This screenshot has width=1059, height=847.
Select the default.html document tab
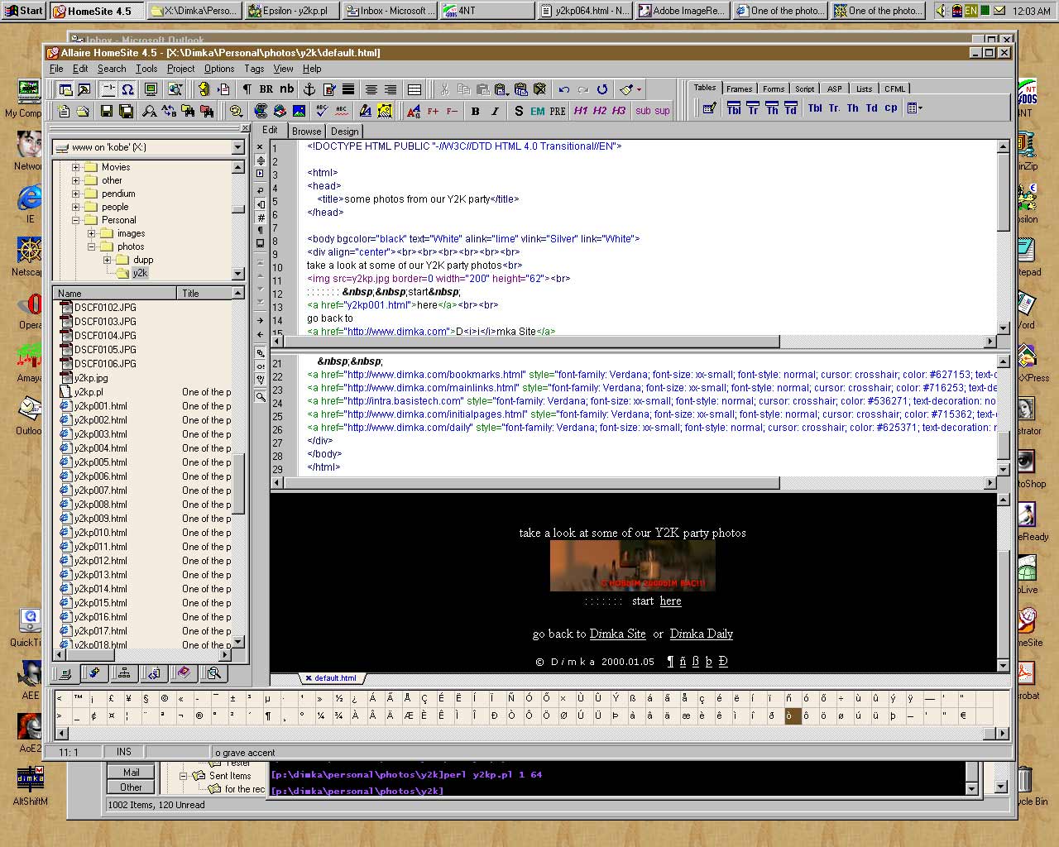pos(332,678)
